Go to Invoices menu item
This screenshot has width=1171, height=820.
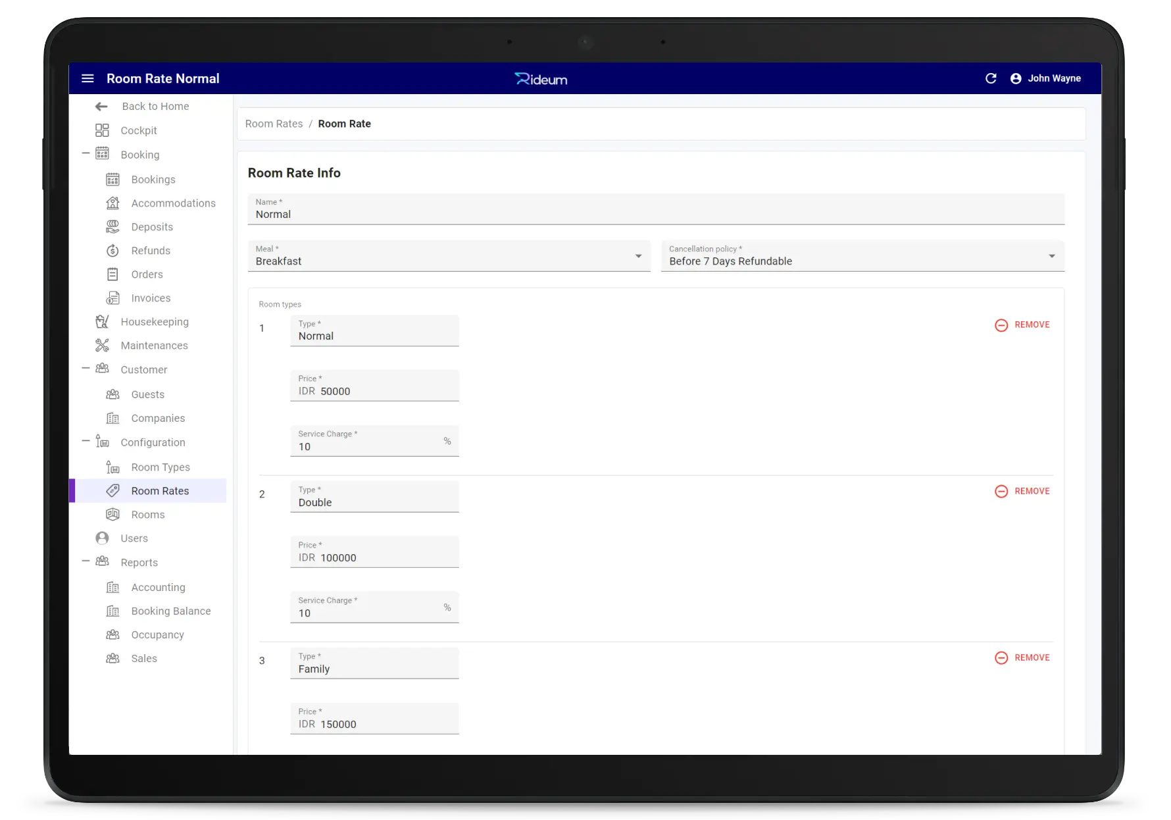(151, 298)
